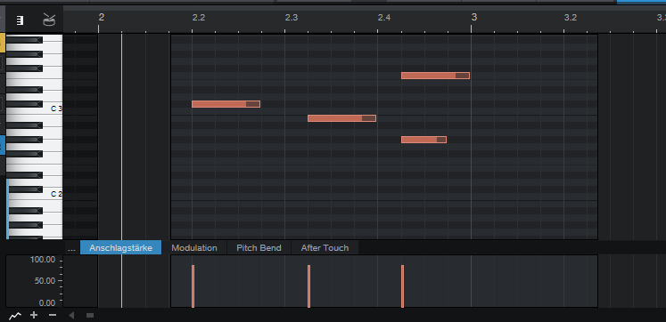This screenshot has height=322, width=666.
Task: Add a parameter lane with plus icon
Action: [34, 315]
